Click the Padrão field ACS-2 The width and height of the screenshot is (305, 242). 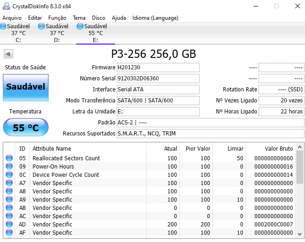211,123
